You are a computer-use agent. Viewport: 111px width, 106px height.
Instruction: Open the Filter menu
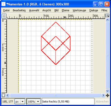pos(104,11)
